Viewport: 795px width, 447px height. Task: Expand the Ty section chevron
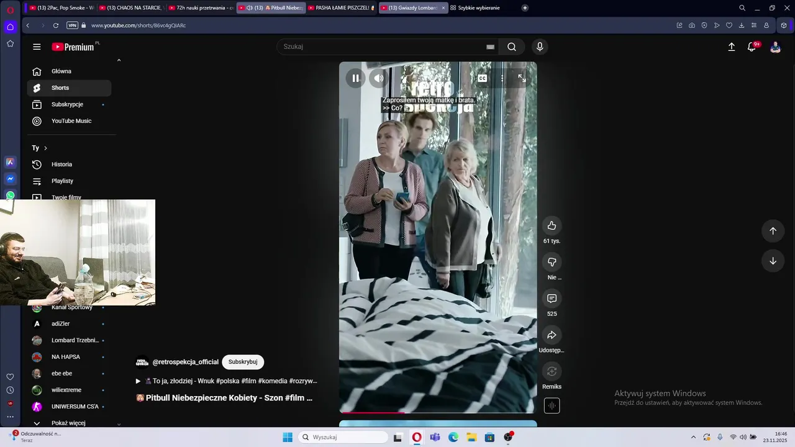click(45, 148)
